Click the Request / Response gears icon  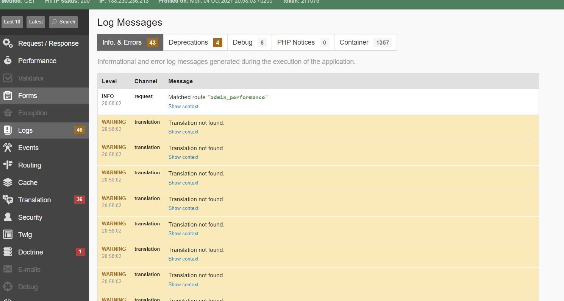[x=8, y=43]
